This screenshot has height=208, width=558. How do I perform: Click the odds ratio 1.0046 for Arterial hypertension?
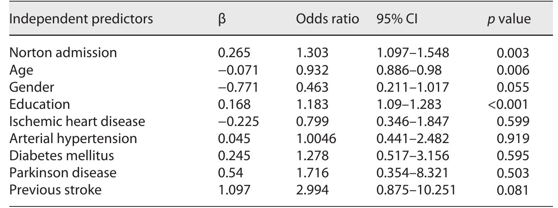coord(316,138)
